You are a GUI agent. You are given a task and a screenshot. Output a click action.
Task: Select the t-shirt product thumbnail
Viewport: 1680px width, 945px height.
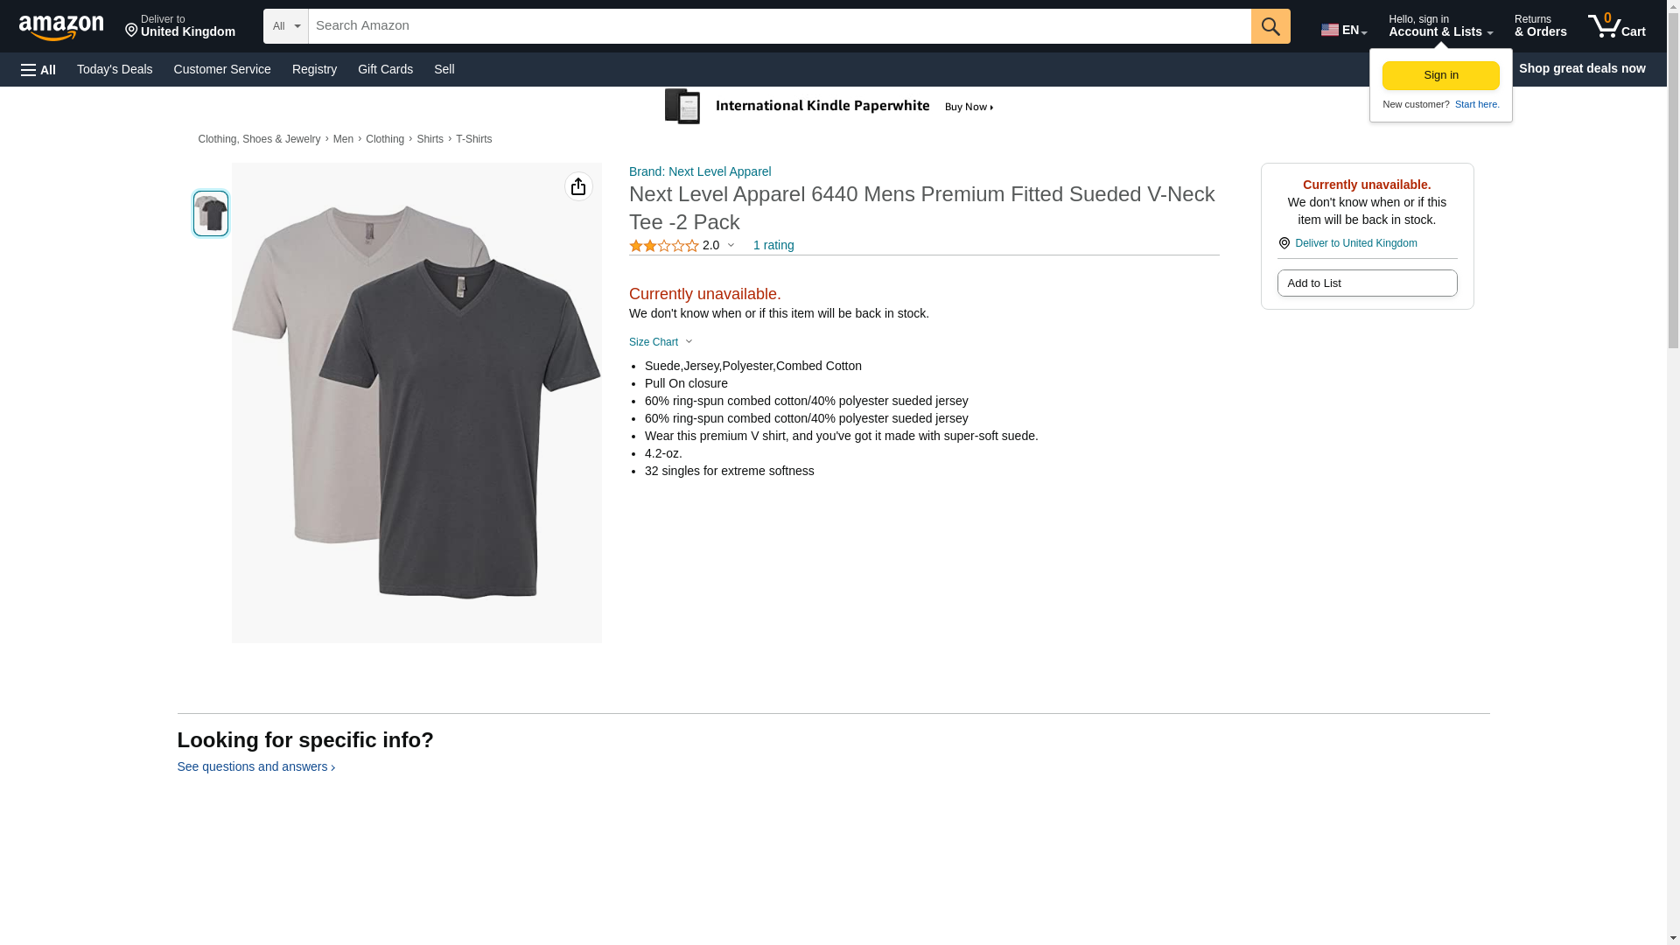[211, 213]
